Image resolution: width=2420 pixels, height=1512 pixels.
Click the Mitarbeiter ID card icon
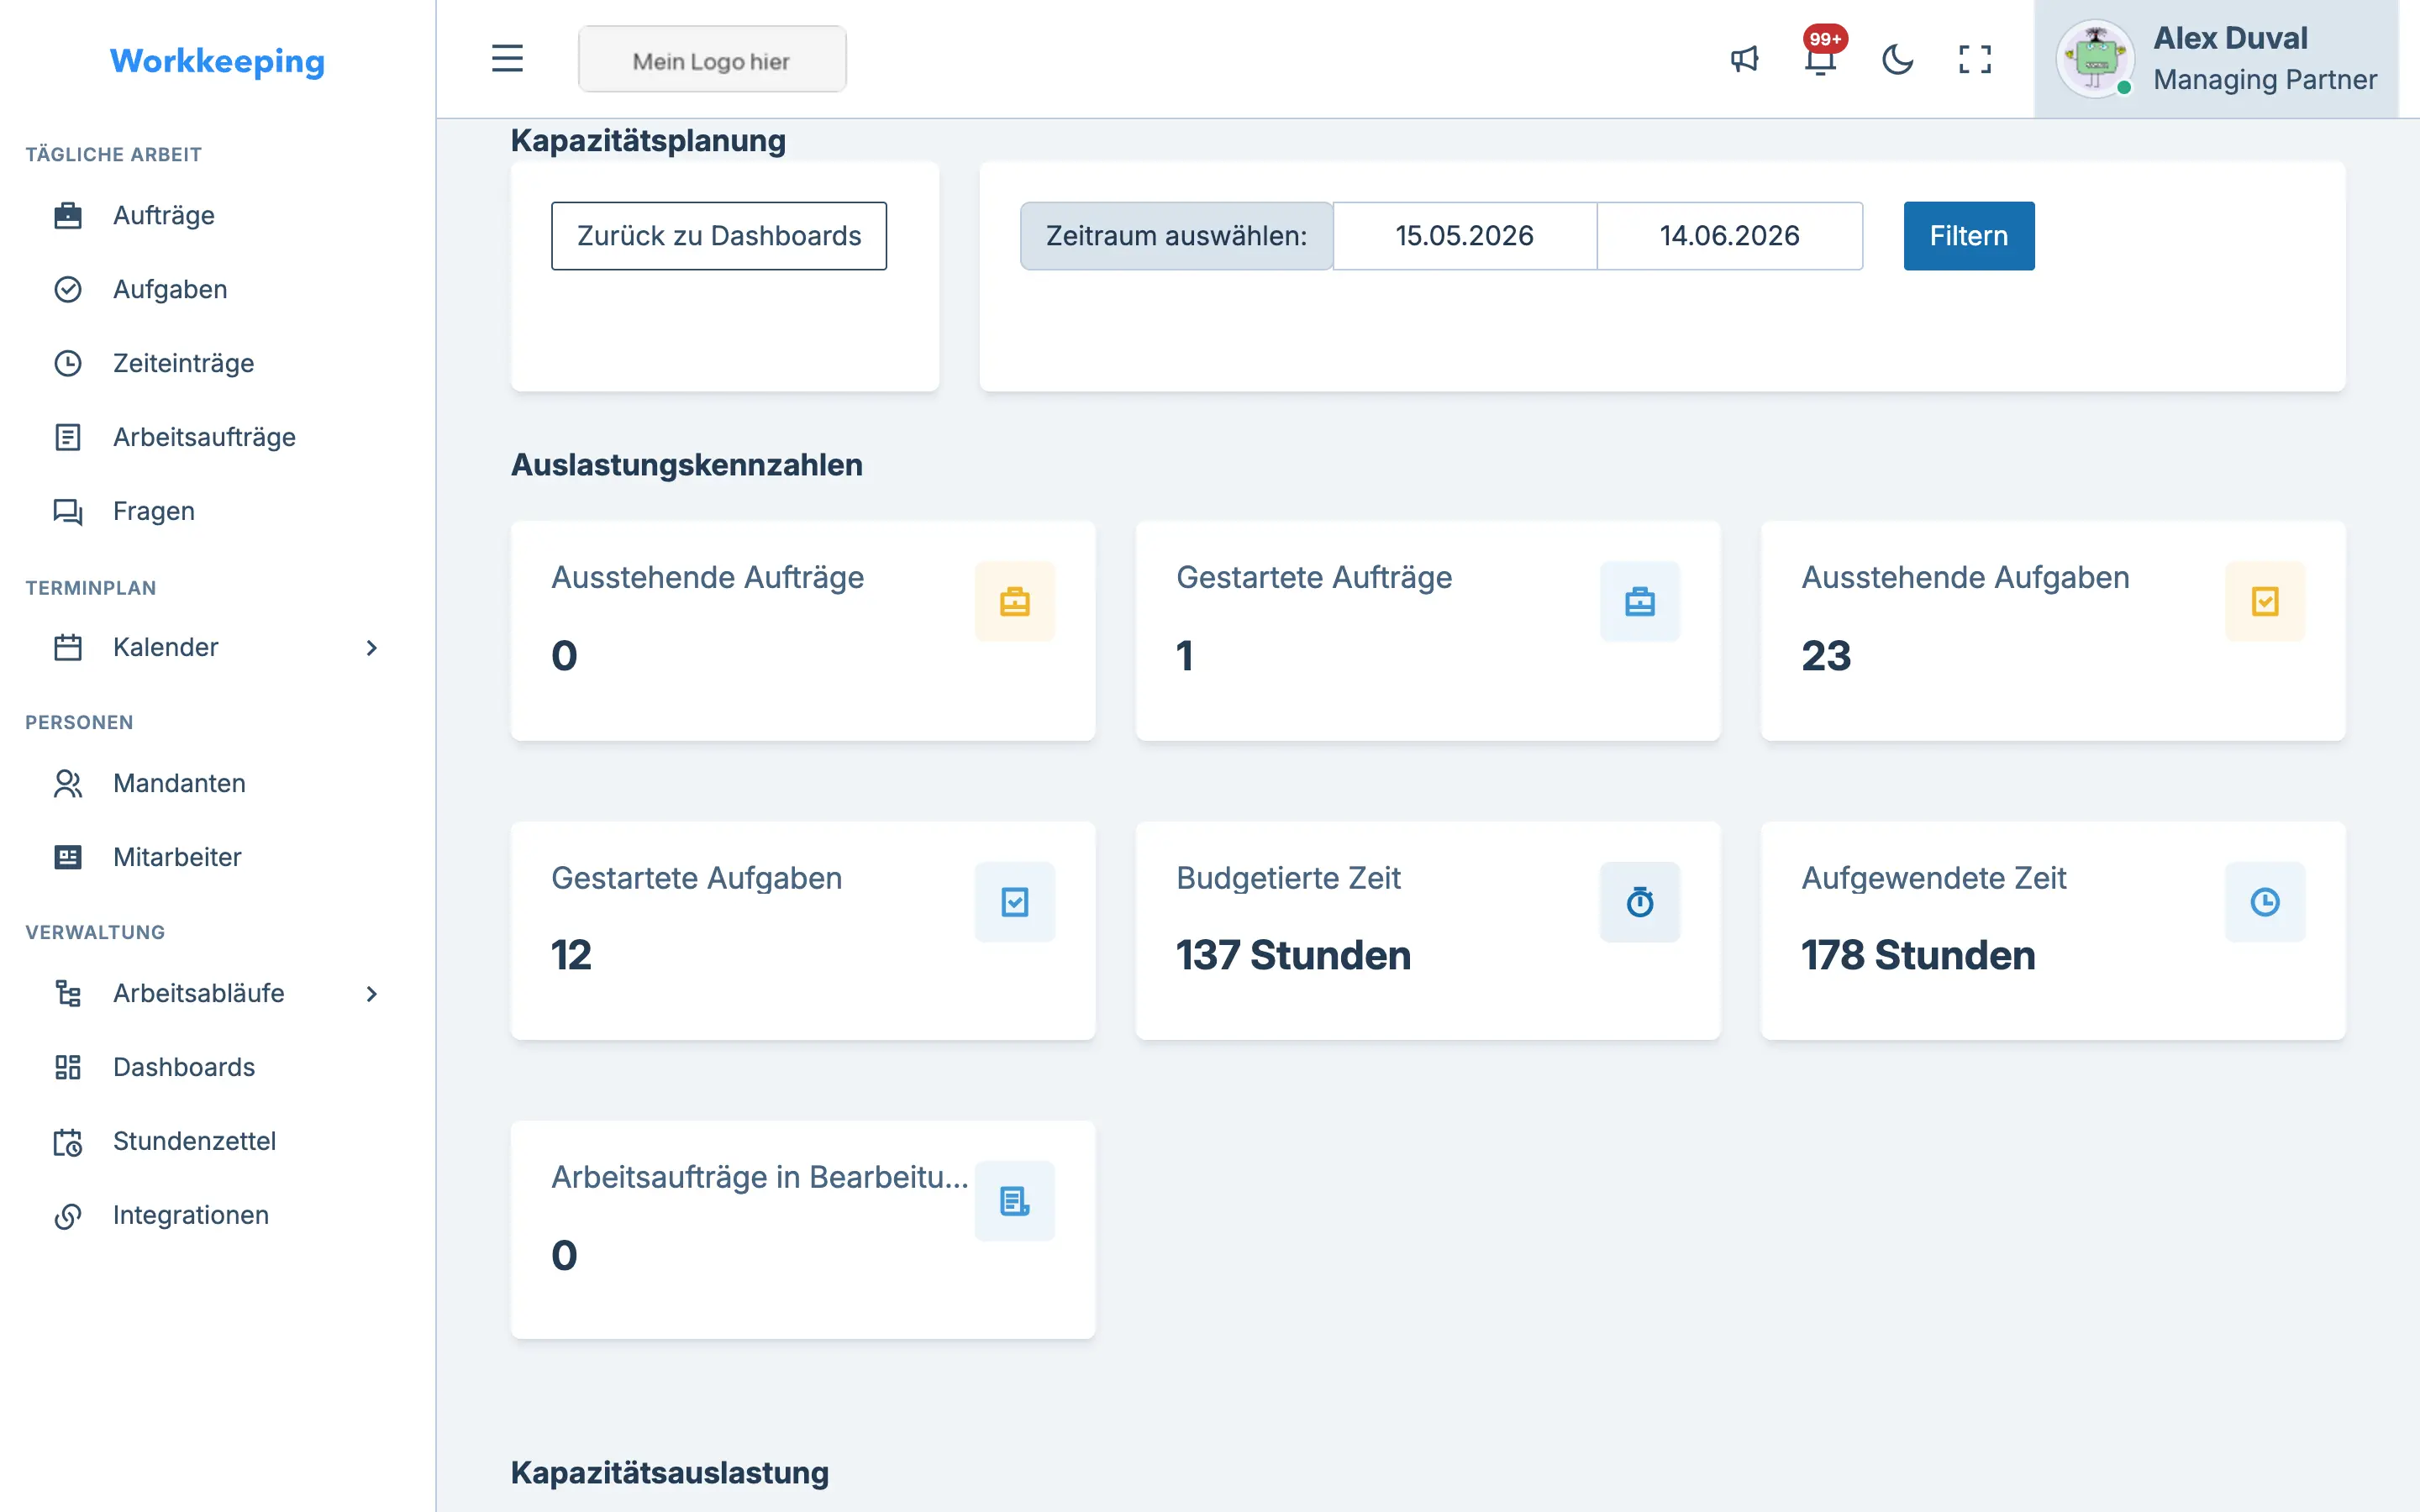67,858
